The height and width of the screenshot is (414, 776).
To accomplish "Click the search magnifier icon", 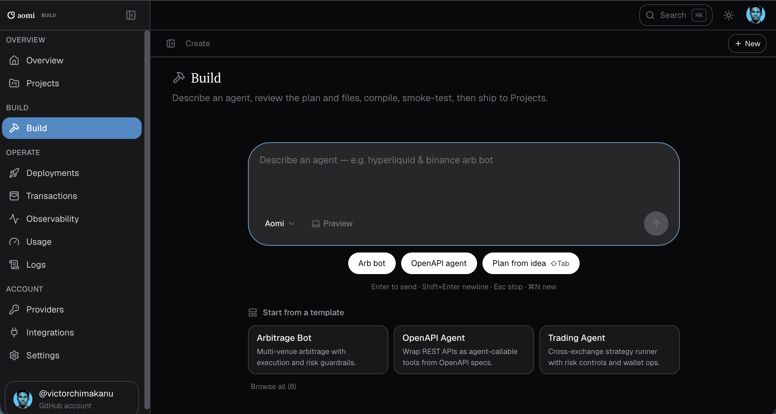I will [650, 15].
